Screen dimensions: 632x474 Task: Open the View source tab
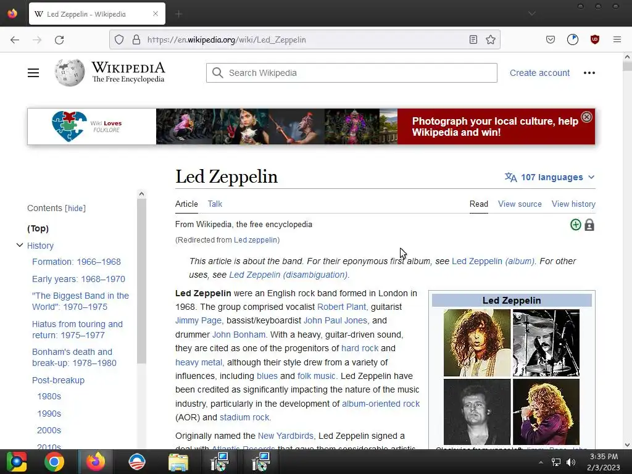(520, 204)
